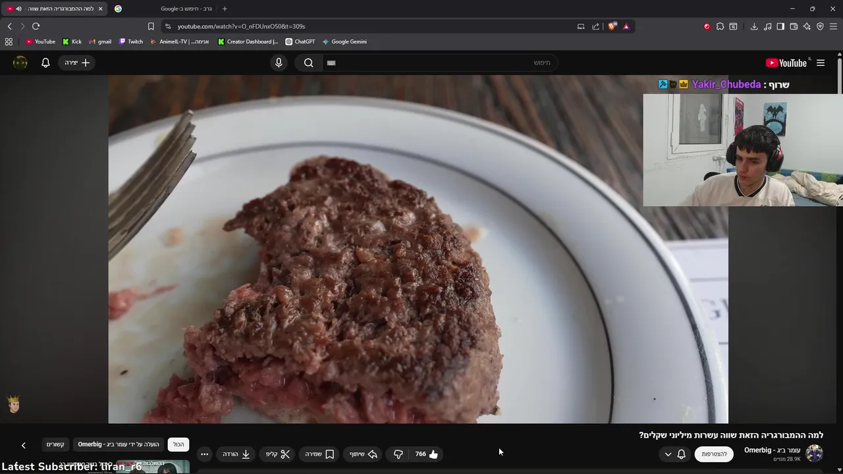Click the cast/install screen icon in address bar
This screenshot has width=843, height=474.
(x=581, y=26)
